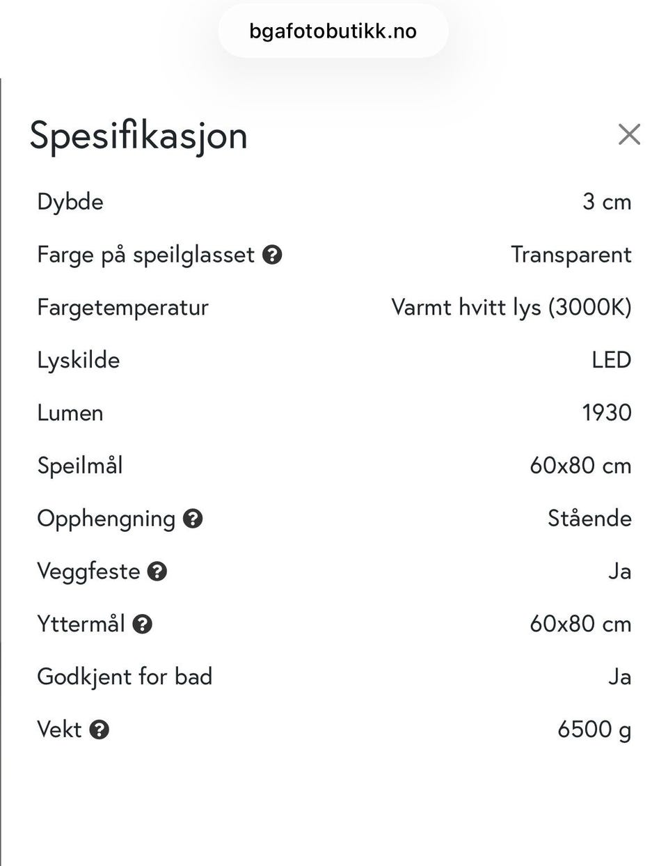Viewport: 668px width, 866px height.
Task: Tap the 6500 g weight value
Action: click(594, 730)
